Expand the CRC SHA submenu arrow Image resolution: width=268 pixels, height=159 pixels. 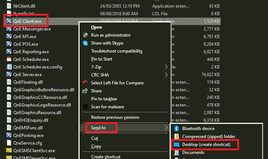(x=166, y=75)
